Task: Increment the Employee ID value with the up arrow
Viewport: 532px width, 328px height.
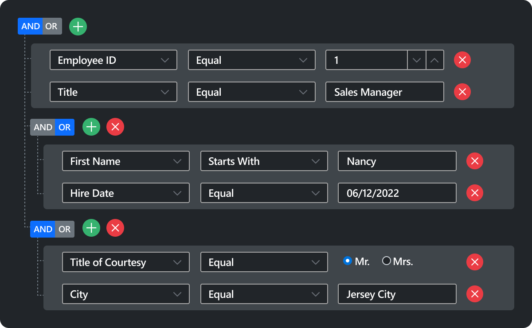Action: pyautogui.click(x=435, y=60)
